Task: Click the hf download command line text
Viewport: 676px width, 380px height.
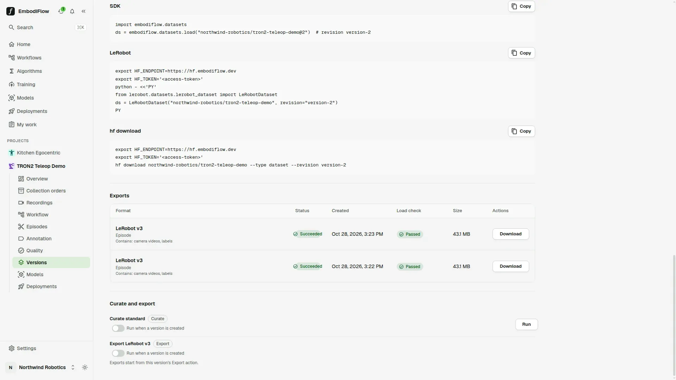Action: click(231, 165)
